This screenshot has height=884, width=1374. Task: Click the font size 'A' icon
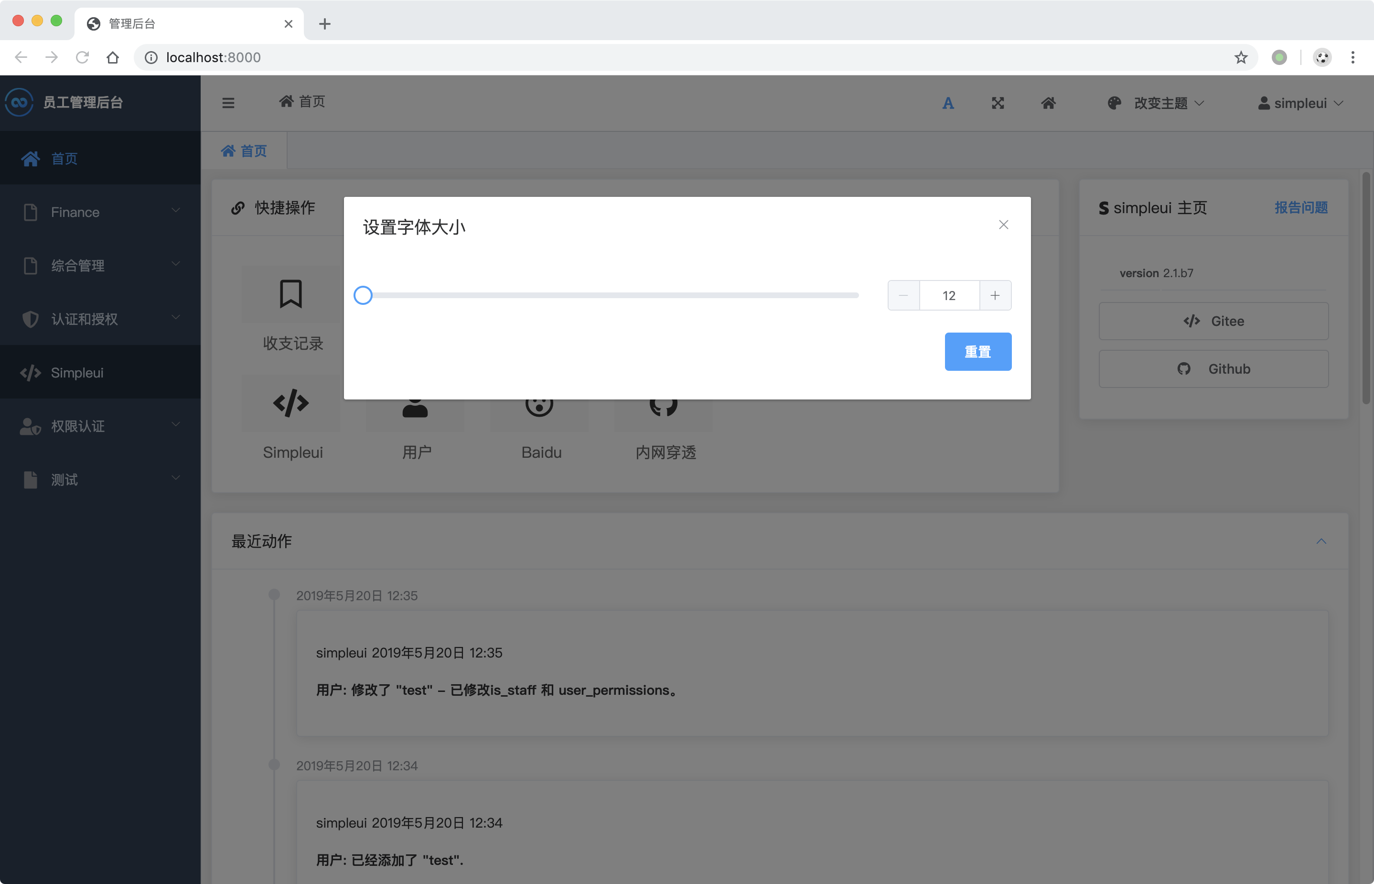point(947,103)
